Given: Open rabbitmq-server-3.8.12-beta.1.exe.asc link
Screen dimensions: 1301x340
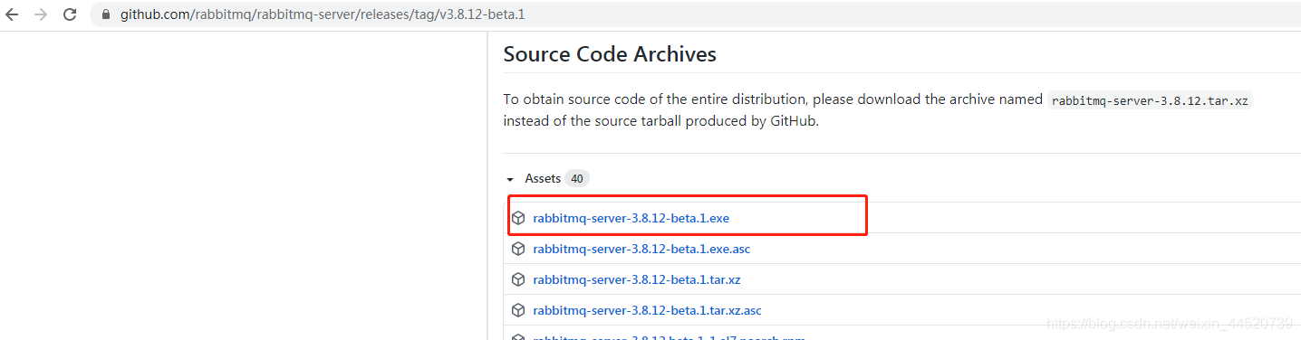Looking at the screenshot, I should coord(641,249).
